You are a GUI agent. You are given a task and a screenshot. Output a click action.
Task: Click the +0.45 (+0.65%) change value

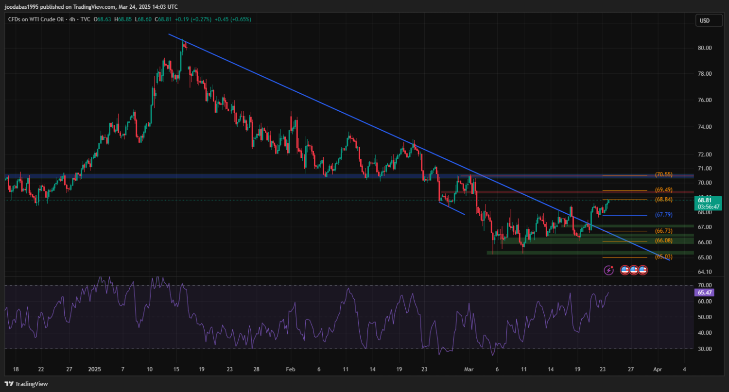click(234, 19)
